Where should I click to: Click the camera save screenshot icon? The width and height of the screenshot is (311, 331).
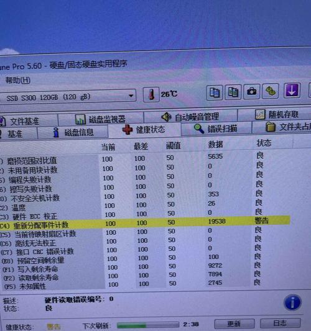pyautogui.click(x=251, y=91)
